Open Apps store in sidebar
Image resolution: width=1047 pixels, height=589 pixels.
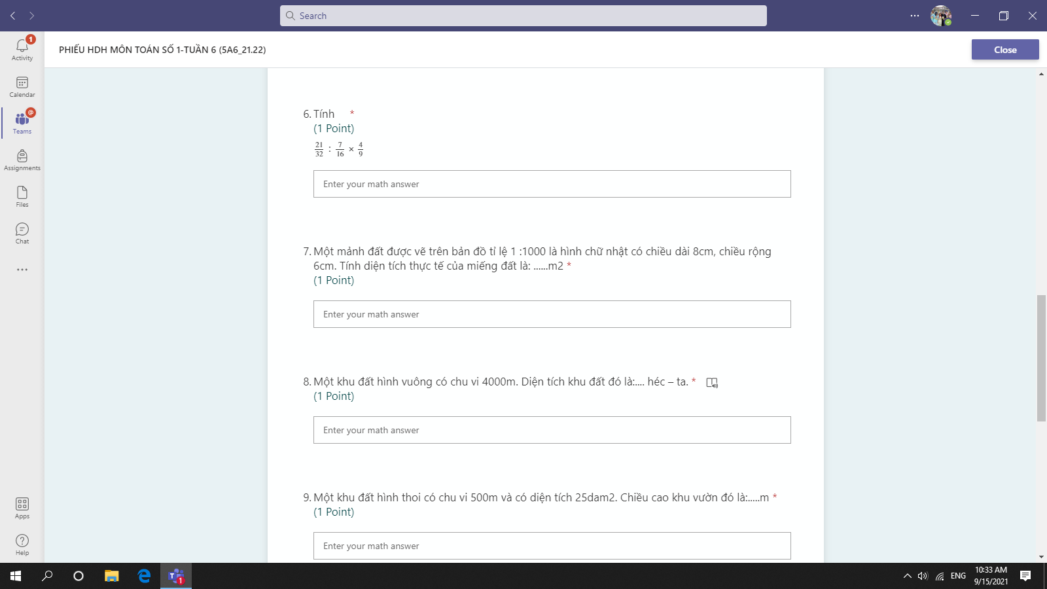(x=22, y=508)
